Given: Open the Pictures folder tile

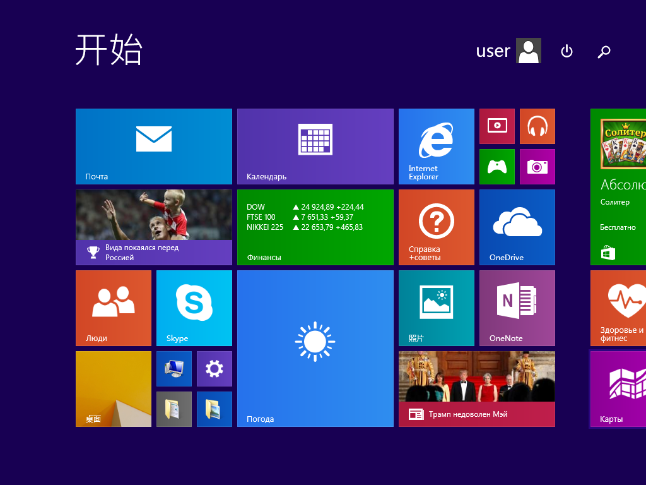Looking at the screenshot, I should tap(214, 409).
